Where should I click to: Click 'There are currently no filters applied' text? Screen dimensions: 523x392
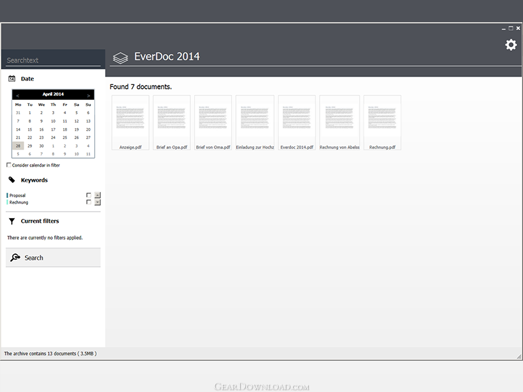pyautogui.click(x=45, y=238)
